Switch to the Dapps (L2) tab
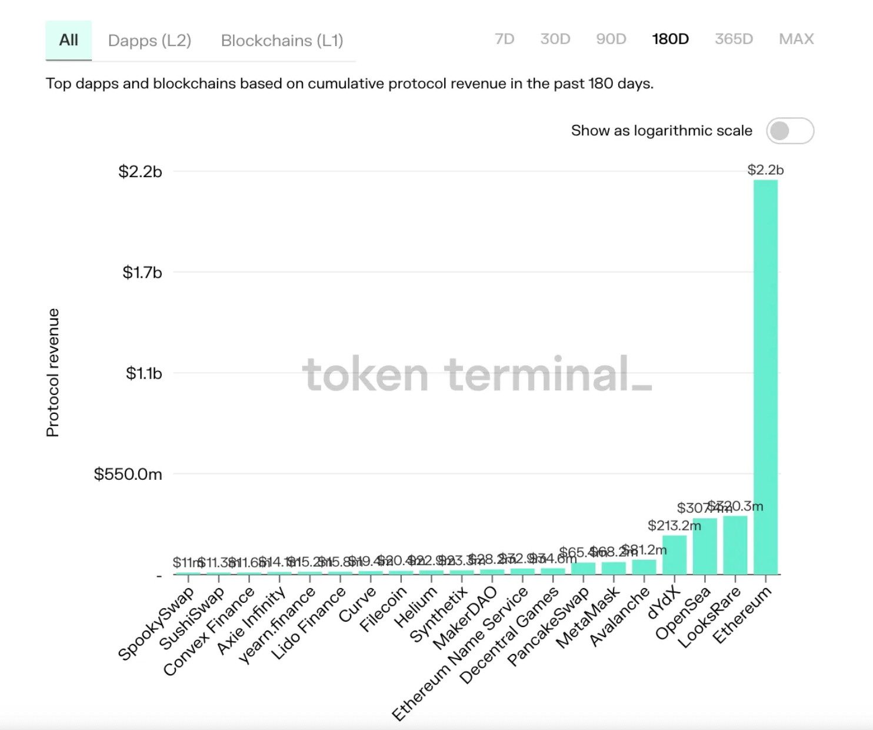This screenshot has height=730, width=873. click(149, 41)
